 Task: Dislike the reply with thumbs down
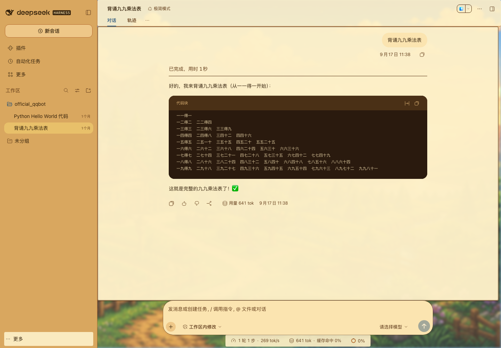pyautogui.click(x=197, y=204)
